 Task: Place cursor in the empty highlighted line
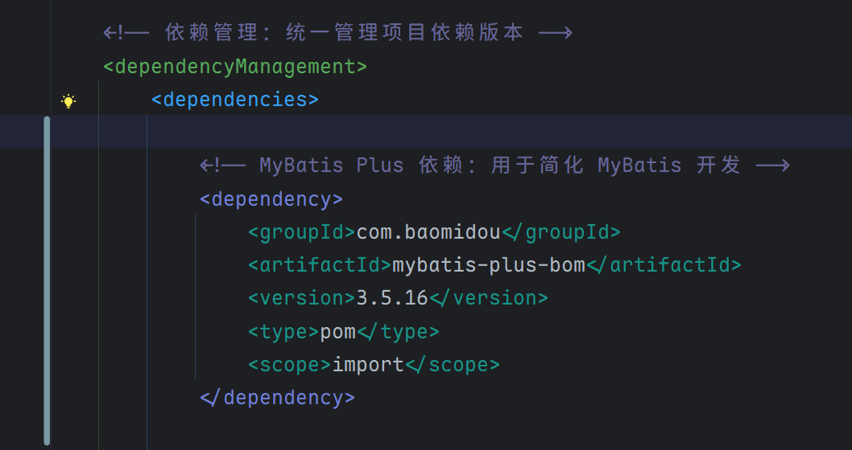(x=483, y=132)
